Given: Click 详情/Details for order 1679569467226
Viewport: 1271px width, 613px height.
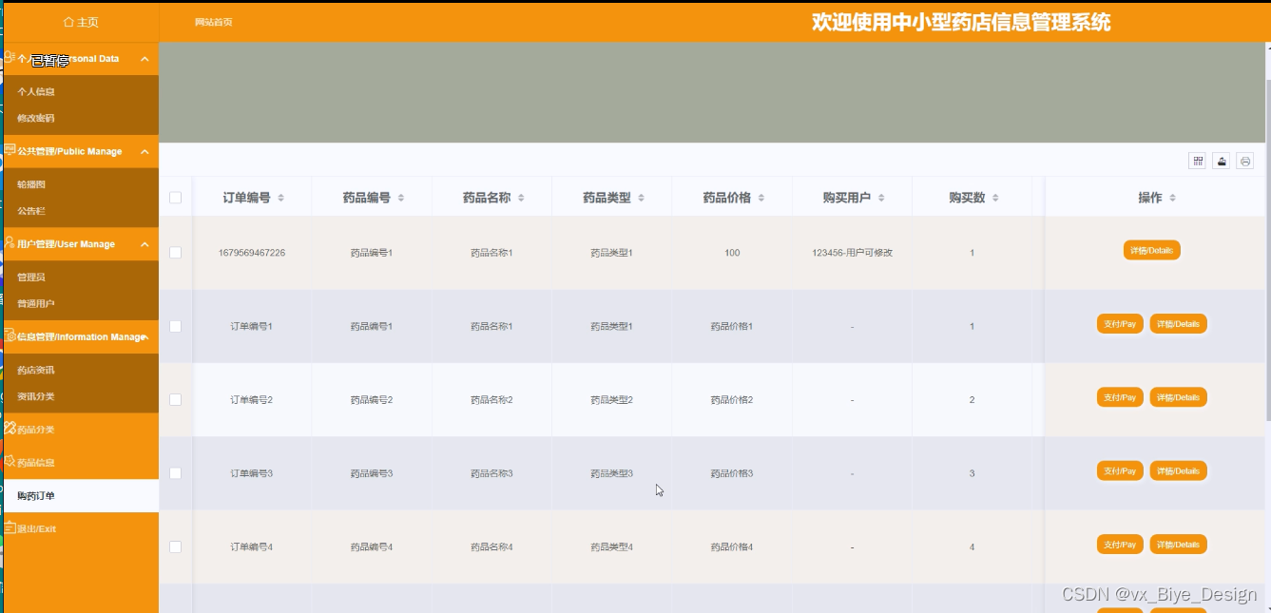Looking at the screenshot, I should click(x=1151, y=251).
